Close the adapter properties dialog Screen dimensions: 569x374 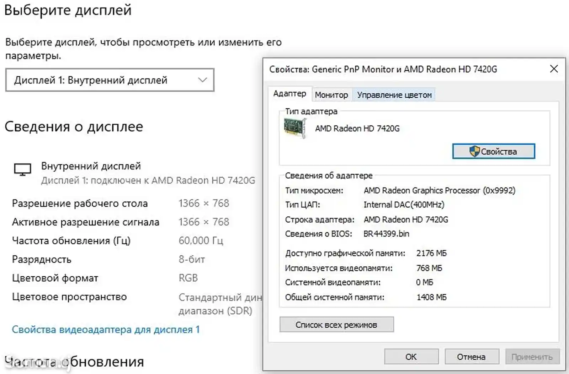(x=554, y=69)
